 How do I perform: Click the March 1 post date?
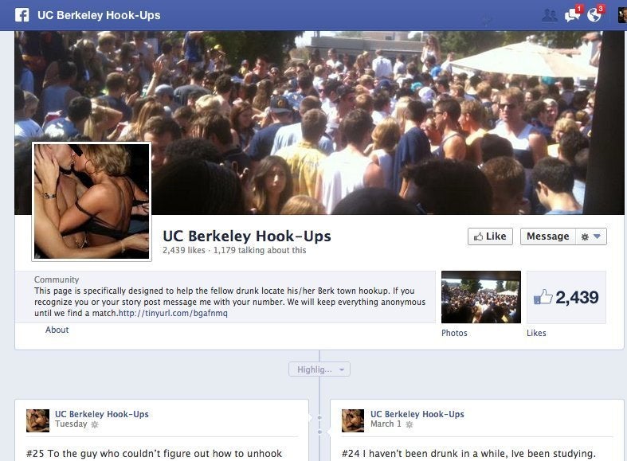[386, 424]
